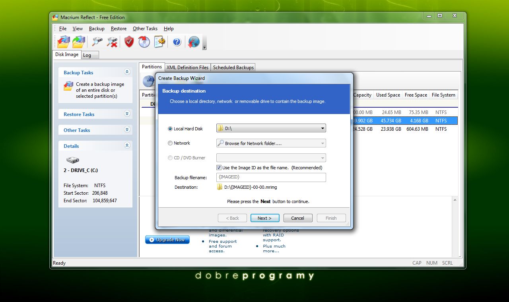Click the blue question mark help icon
The height and width of the screenshot is (302, 509).
(x=177, y=42)
